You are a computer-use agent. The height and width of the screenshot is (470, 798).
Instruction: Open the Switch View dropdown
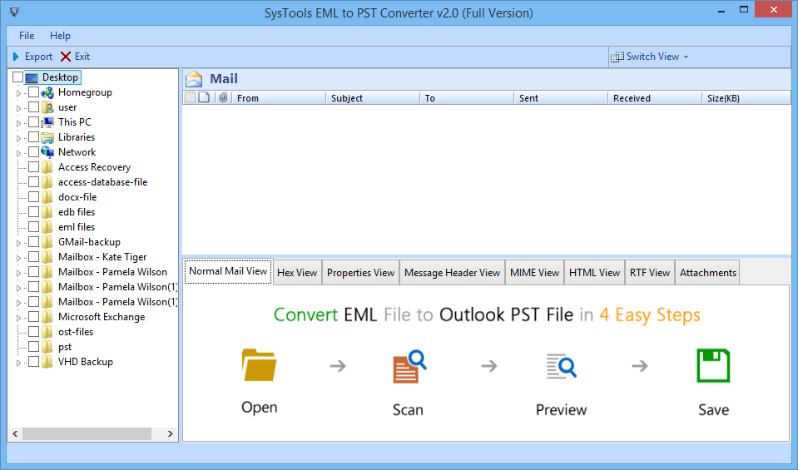(650, 57)
